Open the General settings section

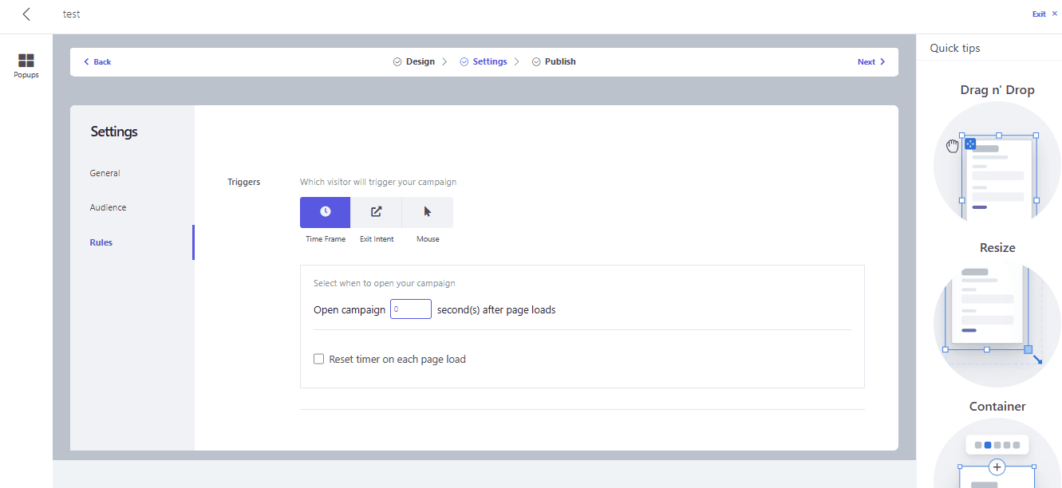point(105,173)
